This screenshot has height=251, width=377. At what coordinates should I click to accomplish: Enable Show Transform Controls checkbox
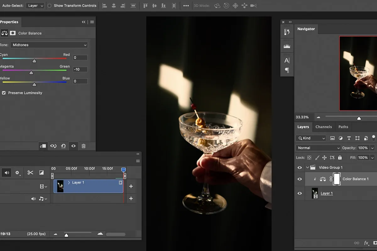pos(49,6)
